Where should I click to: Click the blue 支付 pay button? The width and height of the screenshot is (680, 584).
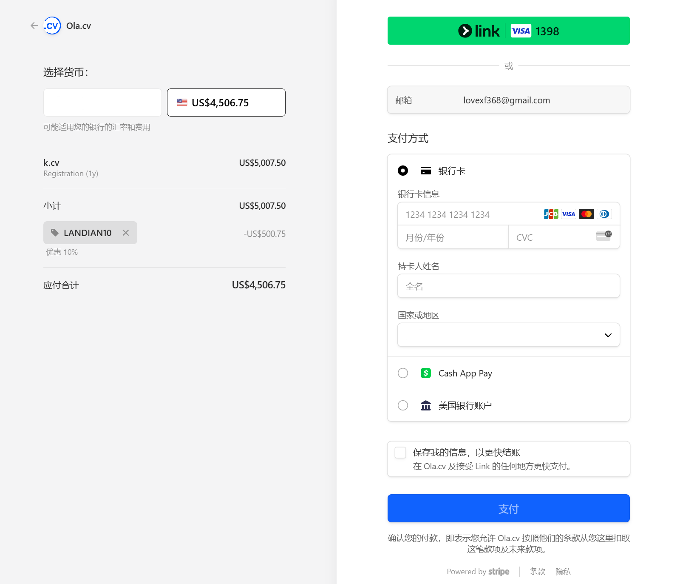click(508, 508)
